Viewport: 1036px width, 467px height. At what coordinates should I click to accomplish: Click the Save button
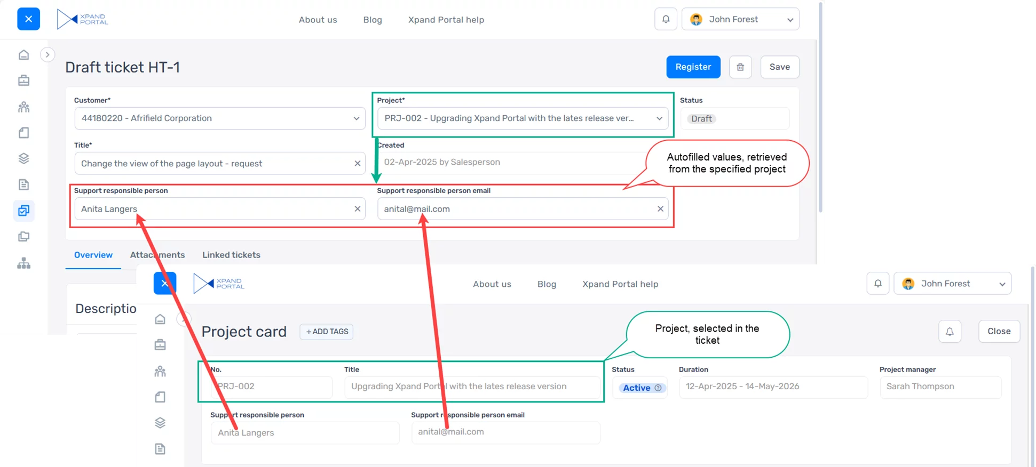point(779,67)
